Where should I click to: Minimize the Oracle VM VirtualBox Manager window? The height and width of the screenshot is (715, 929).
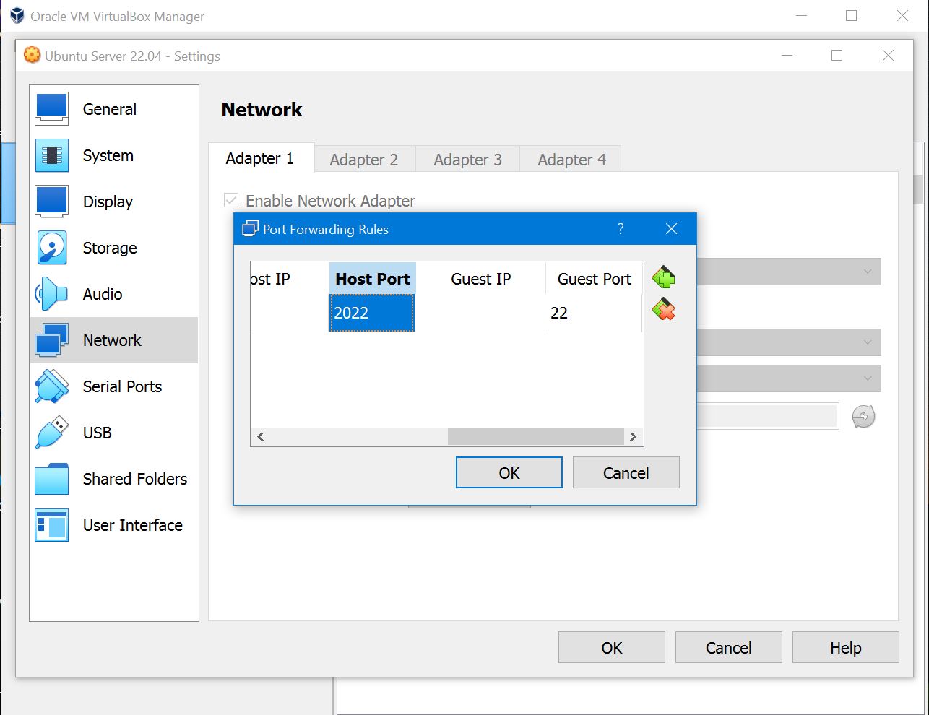pos(801,15)
